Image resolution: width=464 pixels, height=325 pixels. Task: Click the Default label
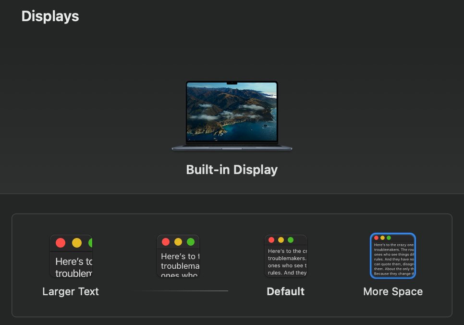tap(286, 291)
